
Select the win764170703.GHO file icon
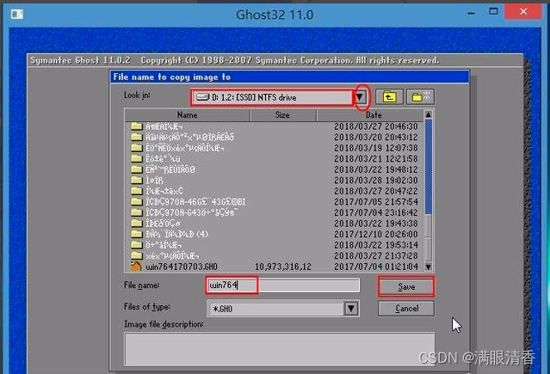[x=137, y=267]
